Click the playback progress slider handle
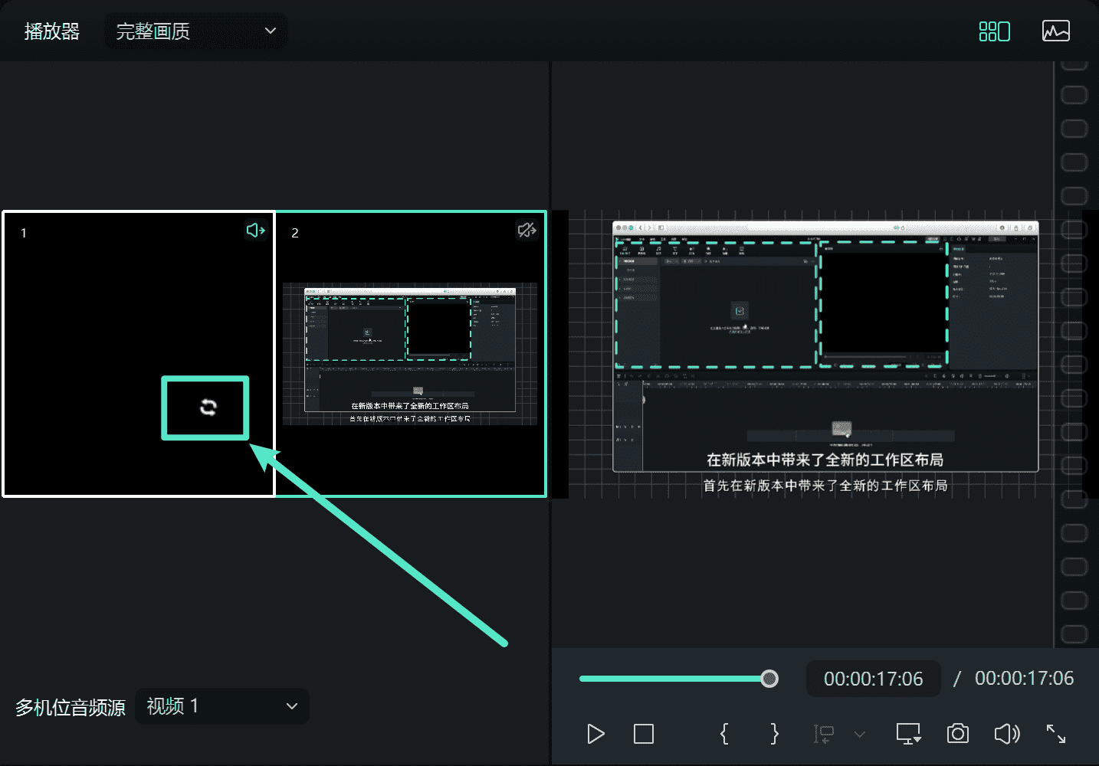 click(769, 679)
